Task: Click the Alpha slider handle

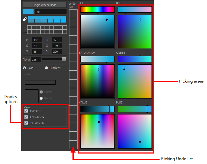Action: click(64, 59)
